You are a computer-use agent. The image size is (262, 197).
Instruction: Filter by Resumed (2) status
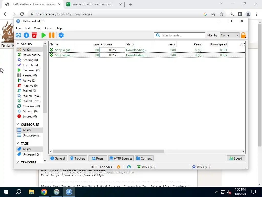point(30,70)
